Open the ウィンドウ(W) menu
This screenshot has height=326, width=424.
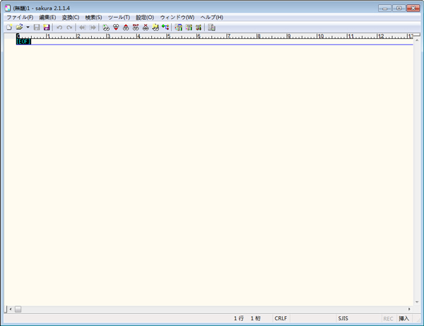177,17
